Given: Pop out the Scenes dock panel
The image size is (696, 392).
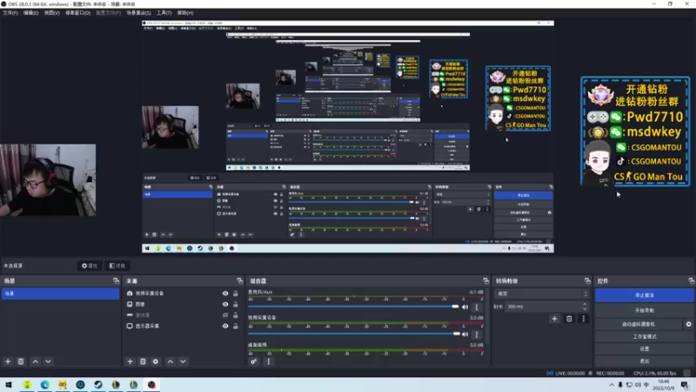Looking at the screenshot, I should tap(117, 280).
